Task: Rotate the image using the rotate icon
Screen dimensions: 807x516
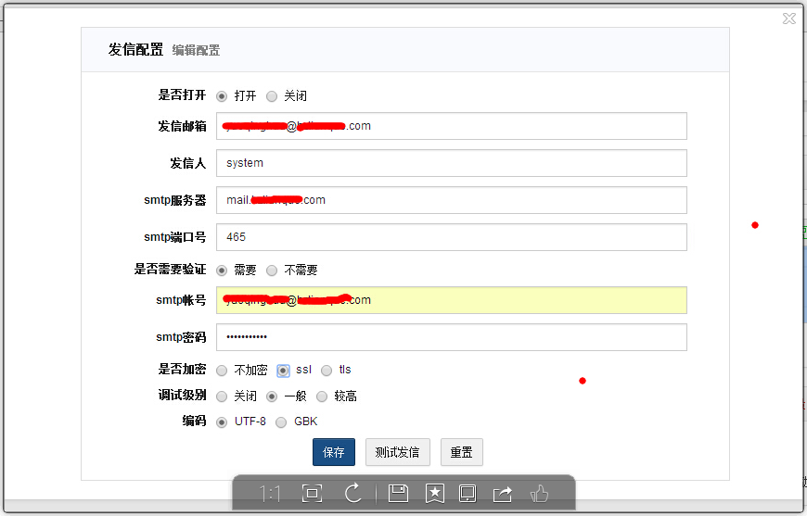Action: pos(353,494)
